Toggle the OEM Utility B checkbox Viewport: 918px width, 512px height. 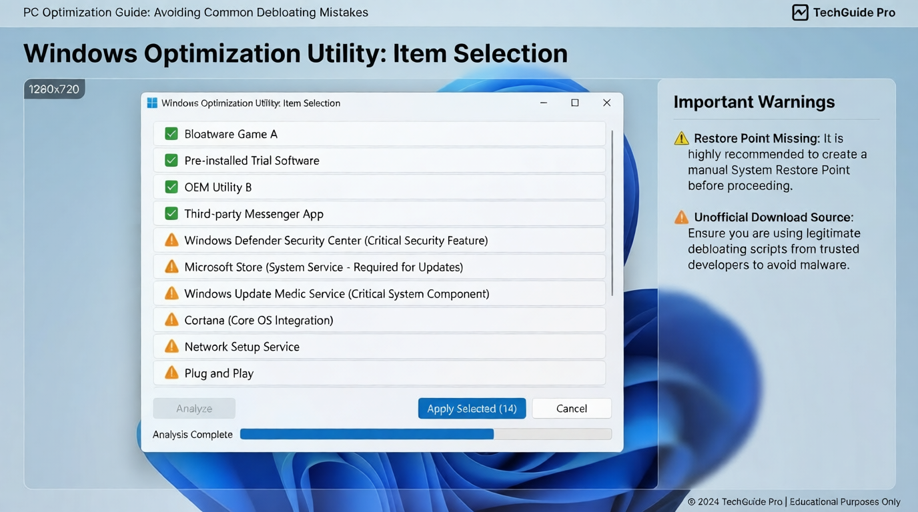click(x=171, y=187)
